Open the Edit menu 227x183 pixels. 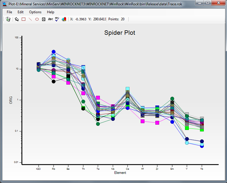[21, 12]
